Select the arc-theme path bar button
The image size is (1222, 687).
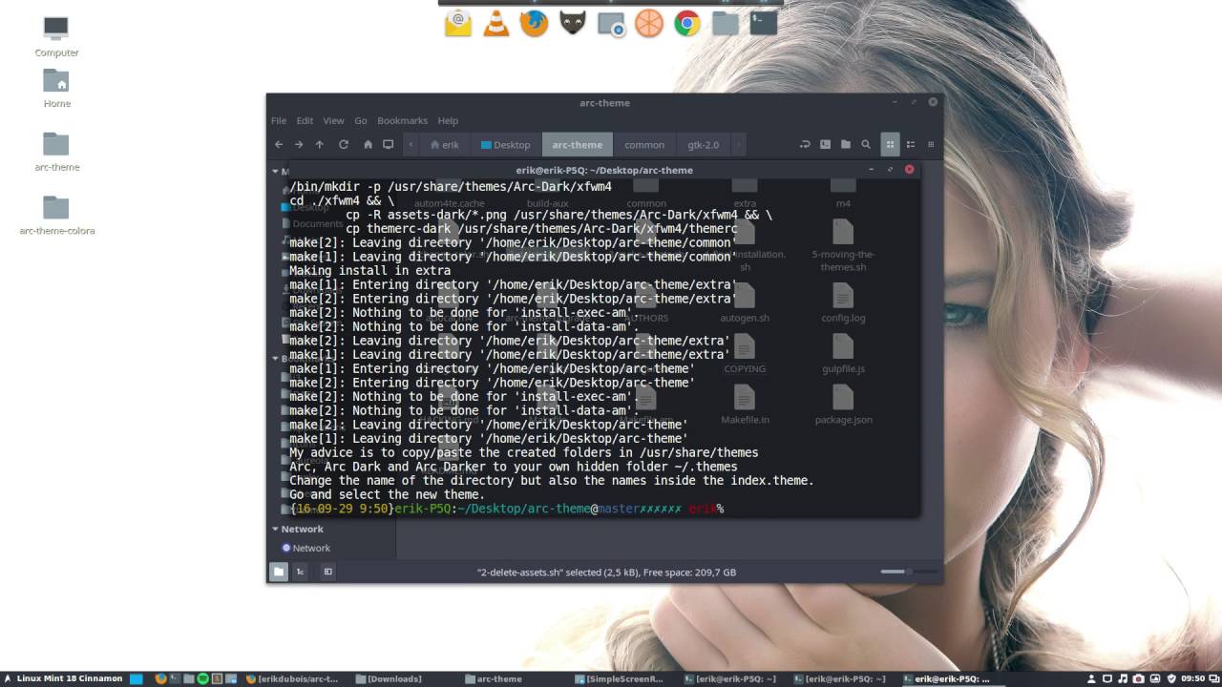[577, 145]
